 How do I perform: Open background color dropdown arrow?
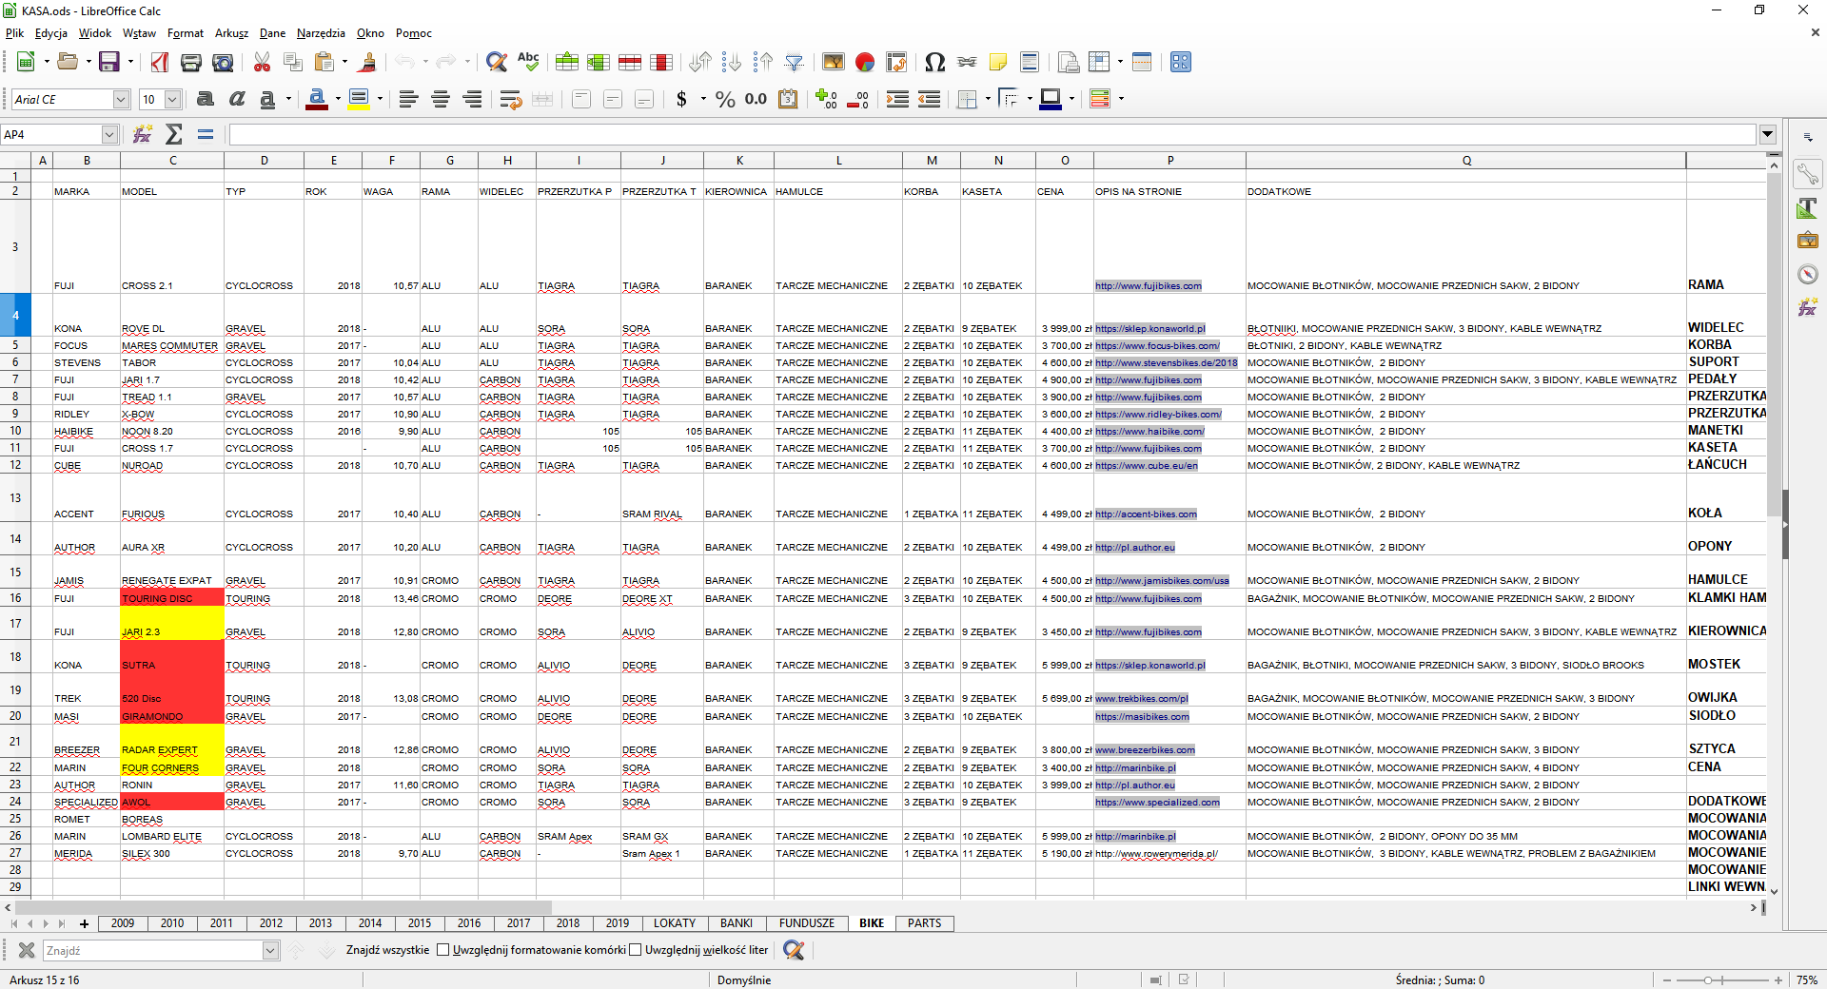pyautogui.click(x=380, y=99)
